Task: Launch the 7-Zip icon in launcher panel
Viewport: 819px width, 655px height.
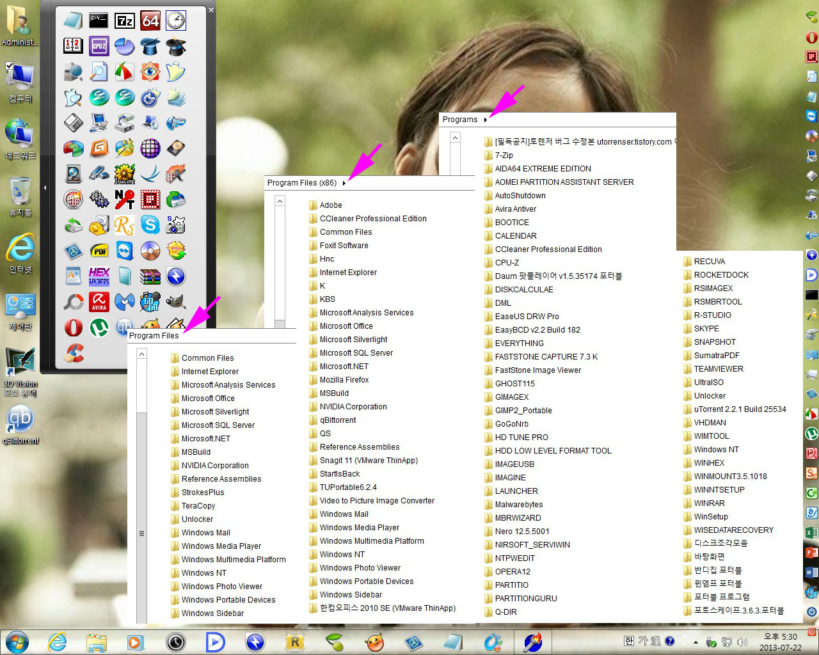Action: pyautogui.click(x=125, y=20)
